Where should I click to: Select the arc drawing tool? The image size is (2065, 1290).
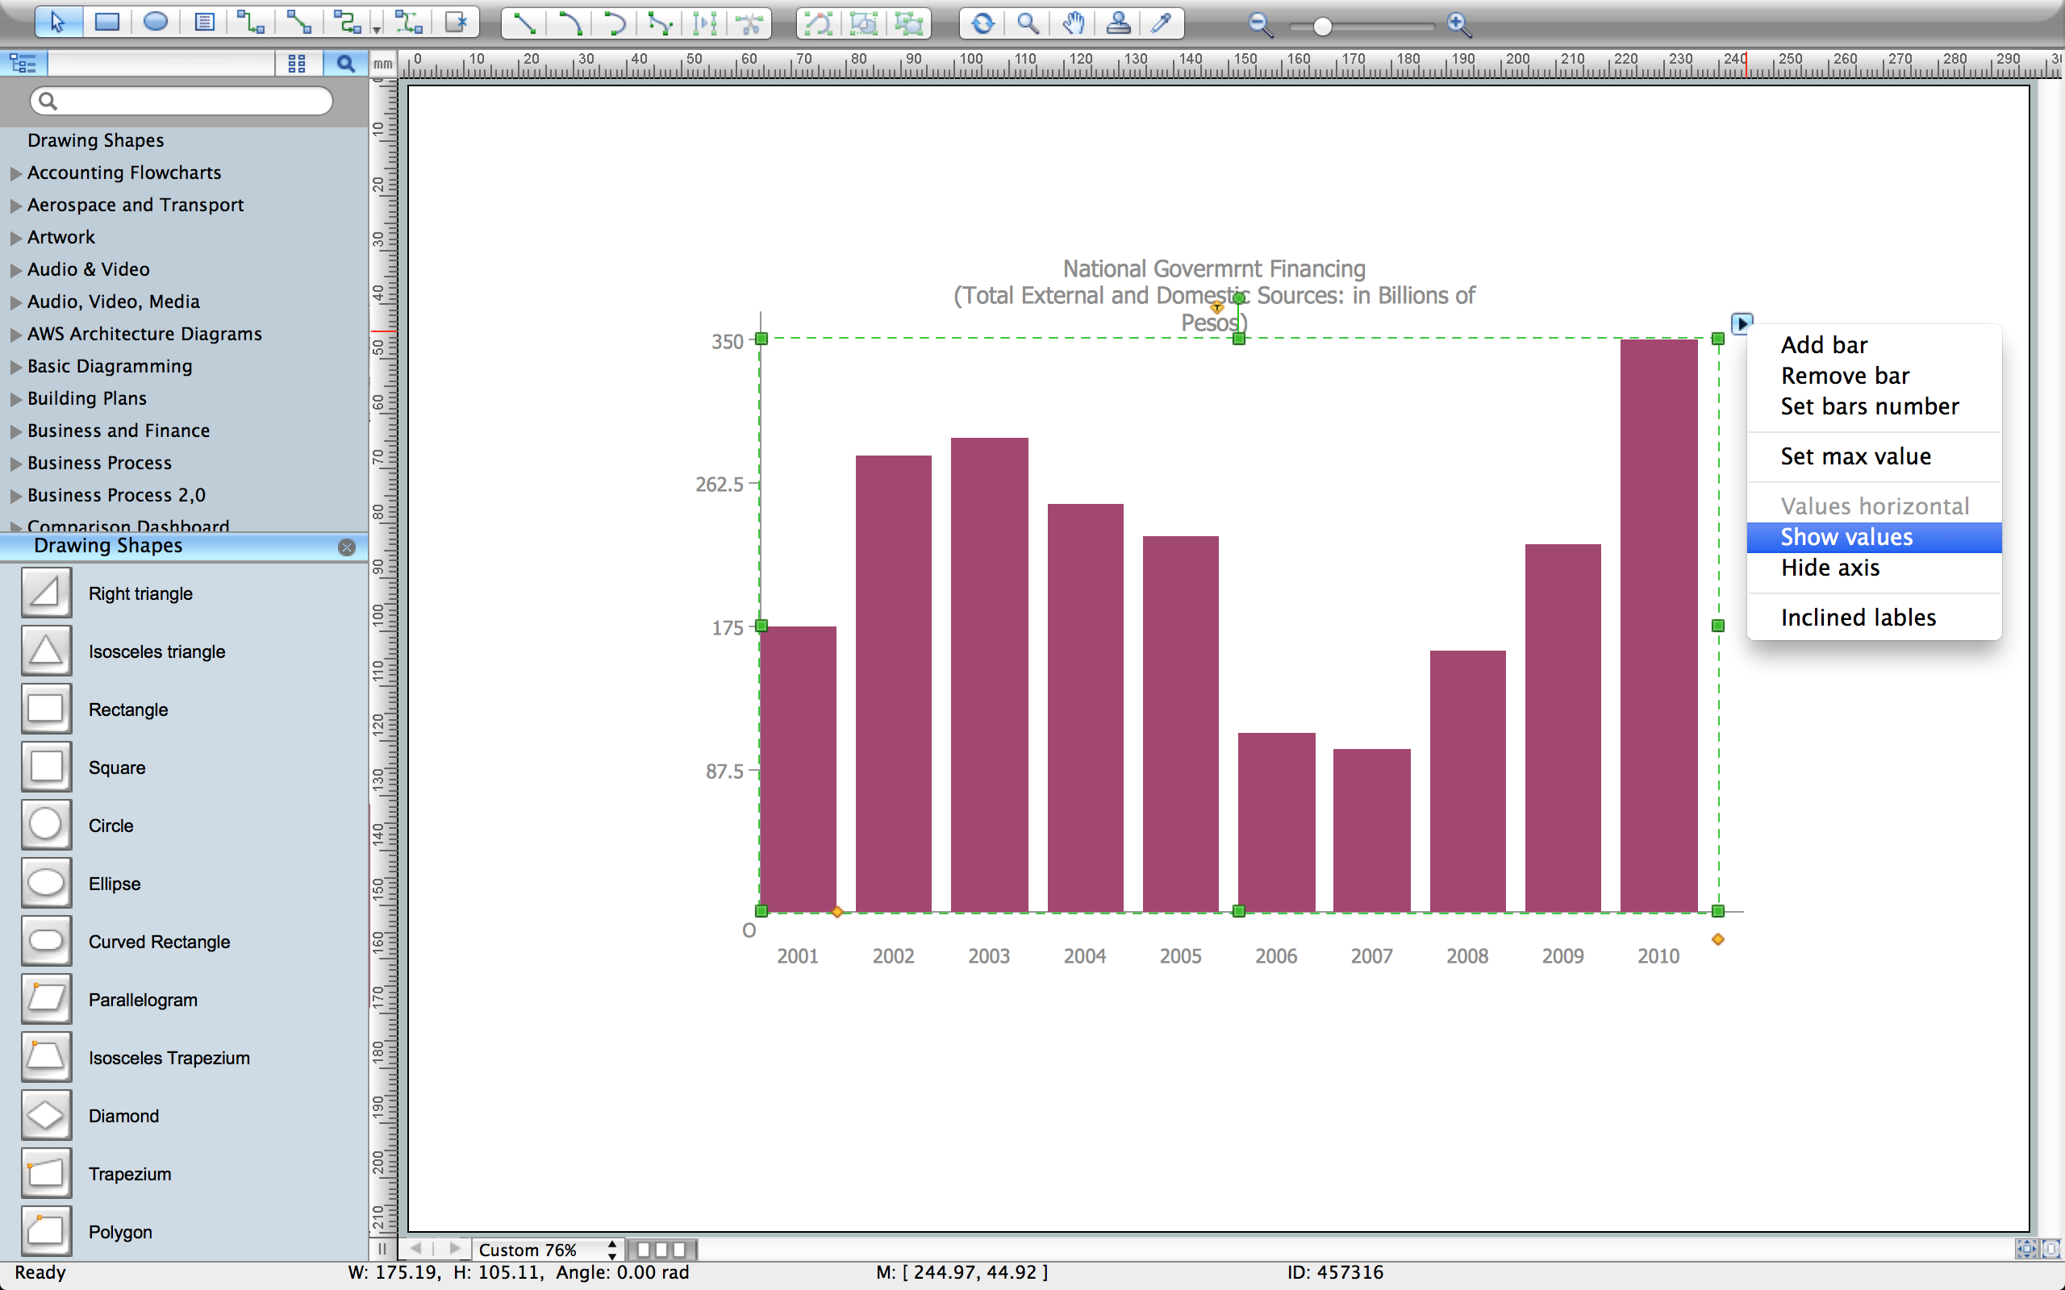coord(570,23)
